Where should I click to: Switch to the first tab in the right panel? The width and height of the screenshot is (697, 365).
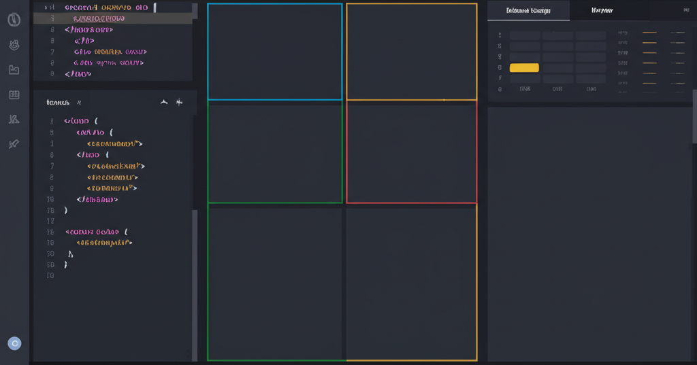[x=528, y=11]
